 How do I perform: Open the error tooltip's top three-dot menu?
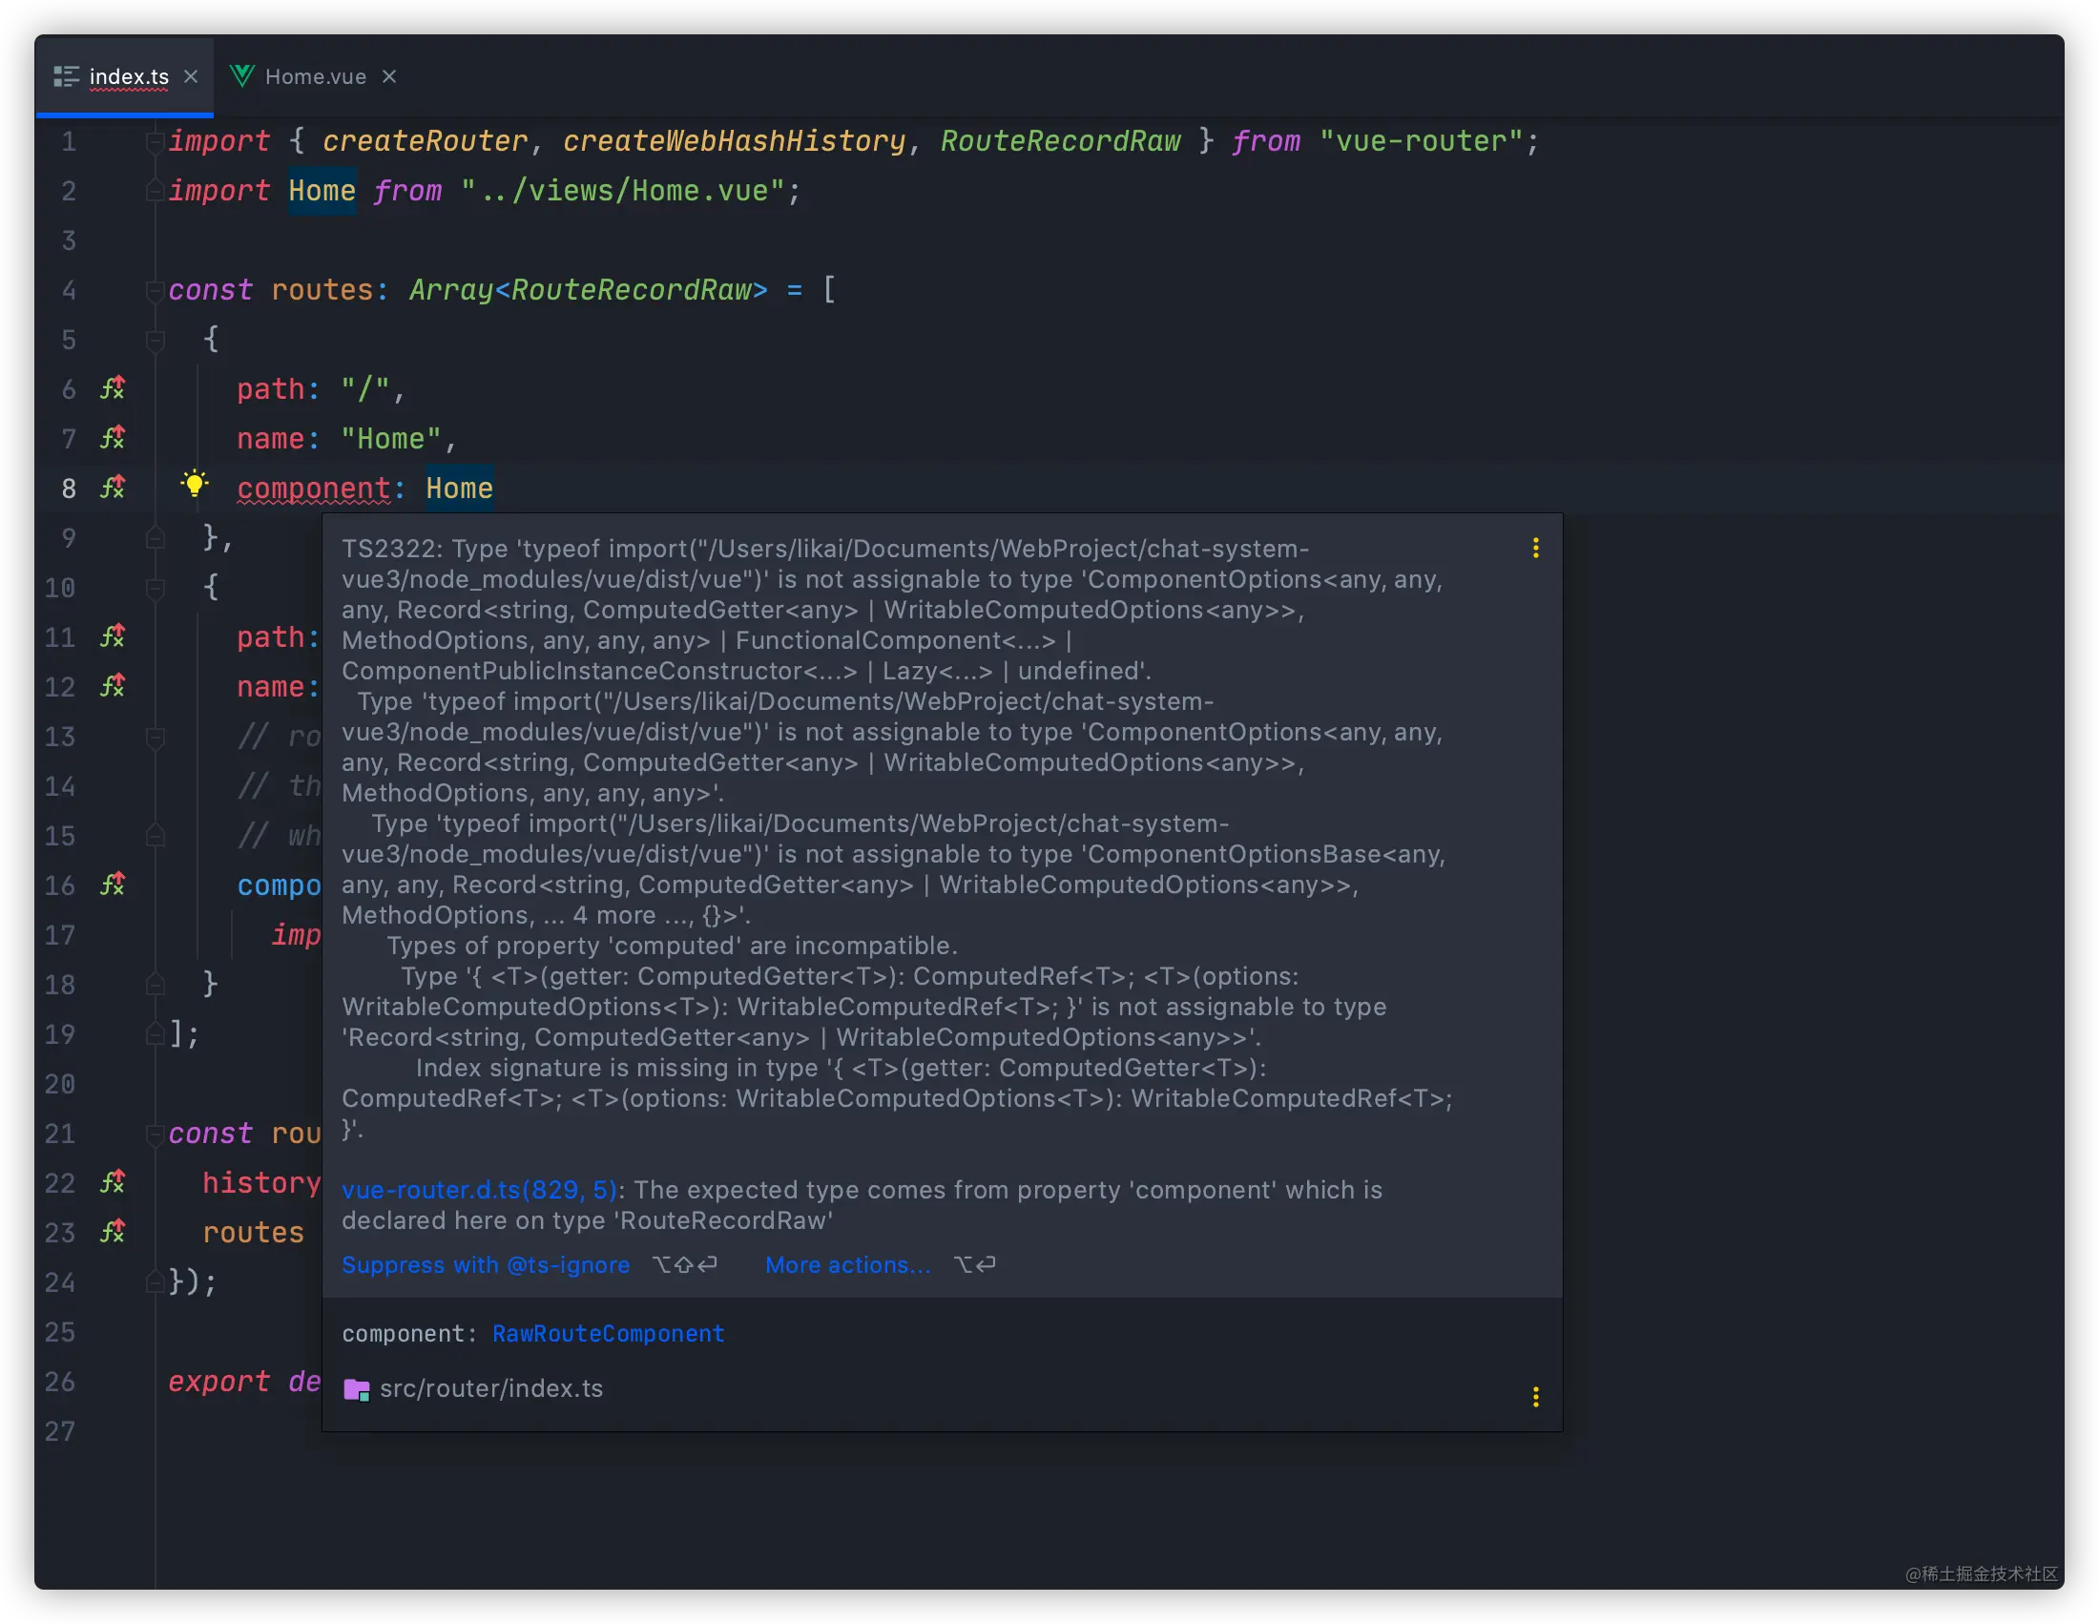pos(1535,548)
